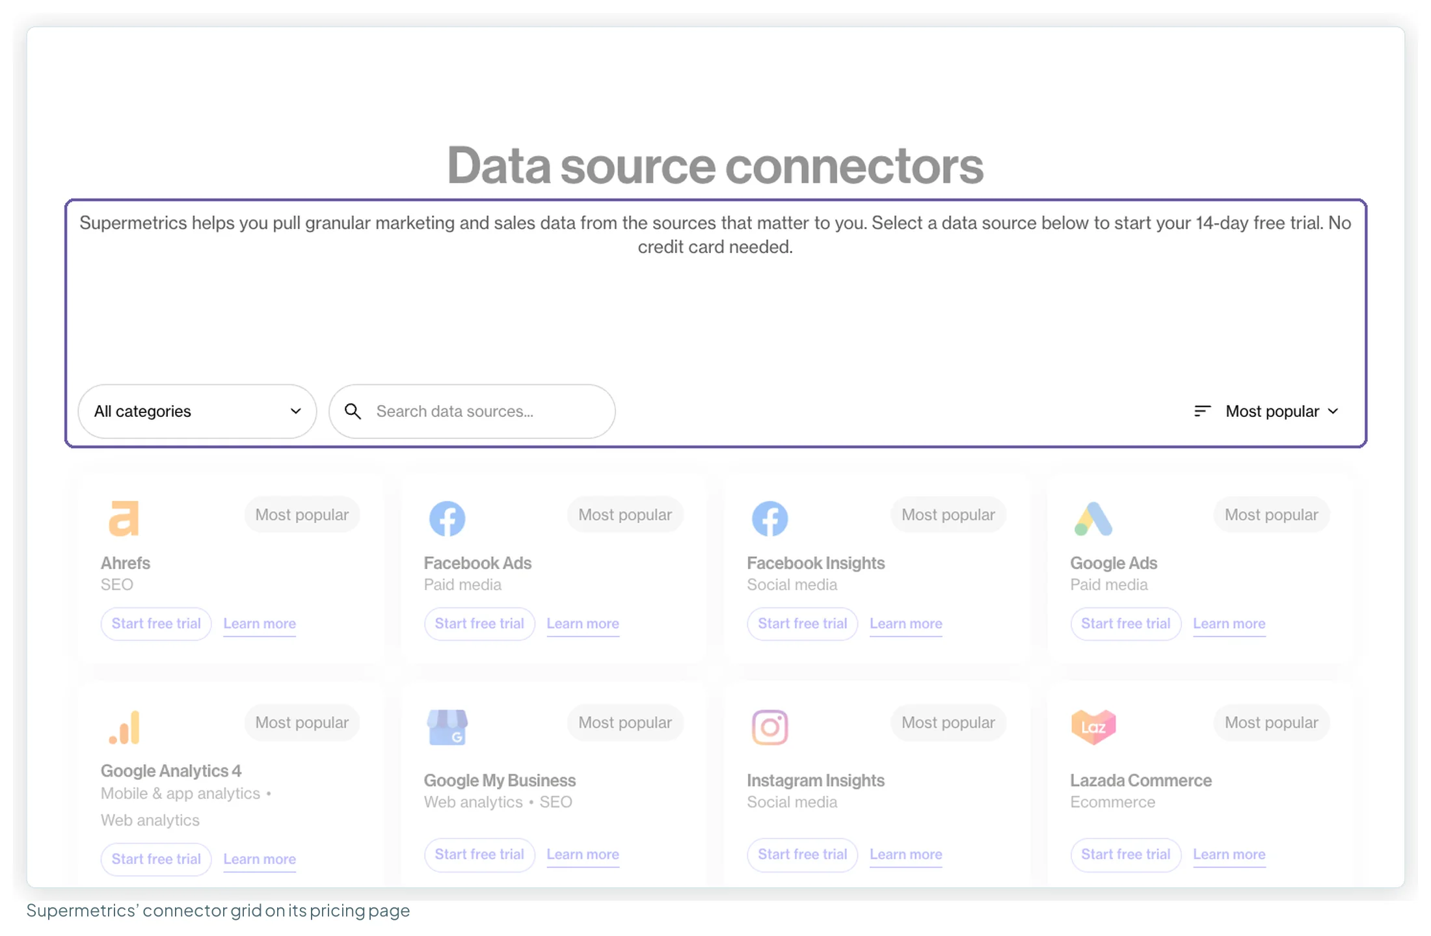Click the Google My Business card title
The width and height of the screenshot is (1431, 936).
[x=500, y=781]
